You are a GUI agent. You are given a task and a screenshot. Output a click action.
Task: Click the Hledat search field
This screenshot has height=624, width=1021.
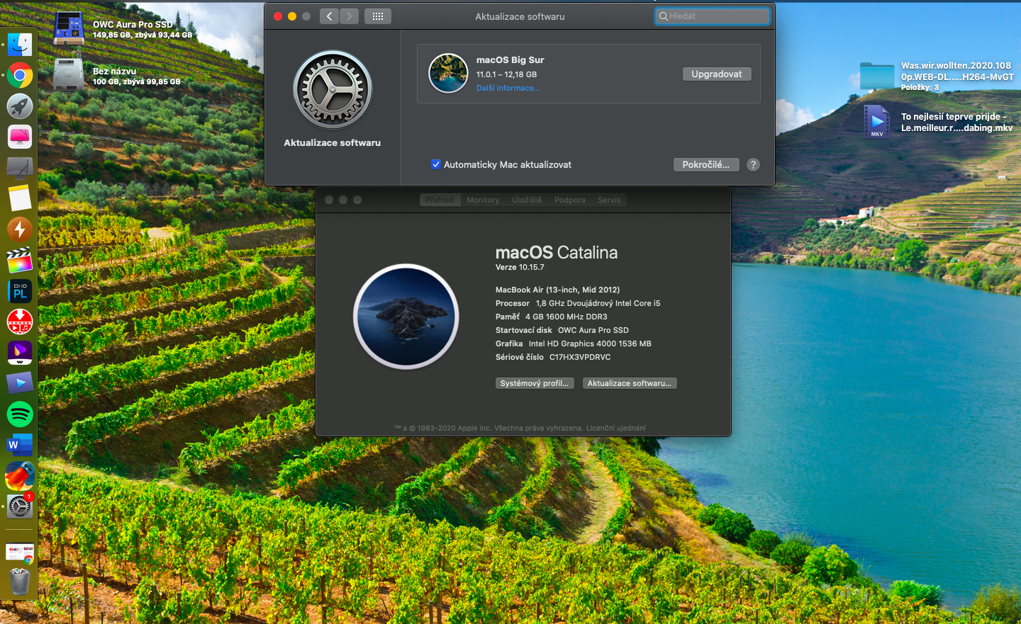[713, 16]
